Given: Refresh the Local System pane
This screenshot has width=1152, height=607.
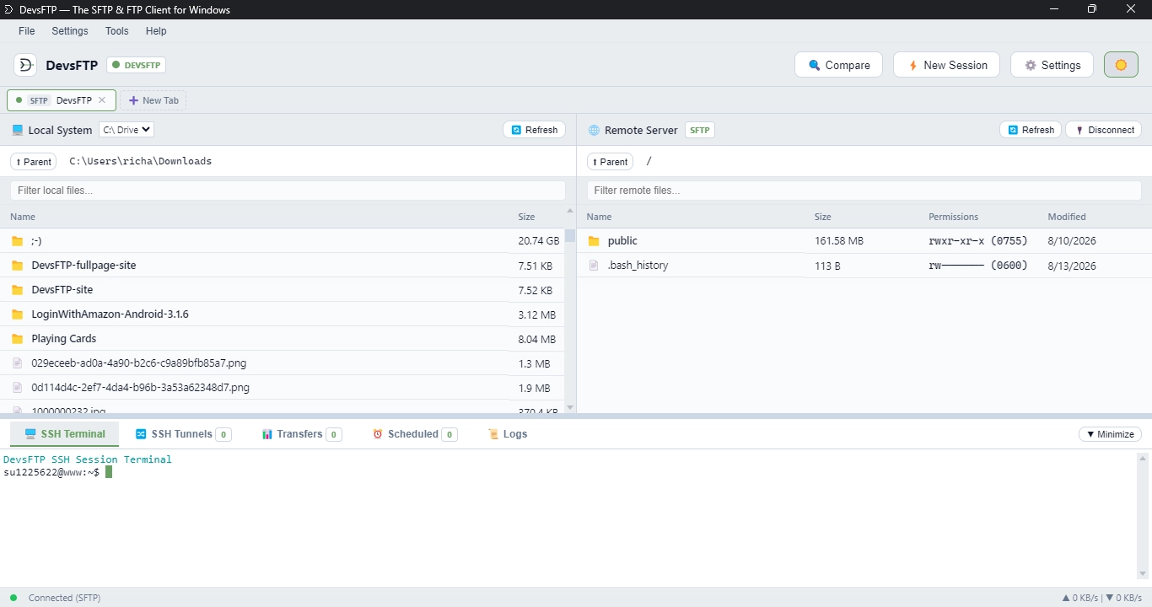Looking at the screenshot, I should [x=535, y=130].
